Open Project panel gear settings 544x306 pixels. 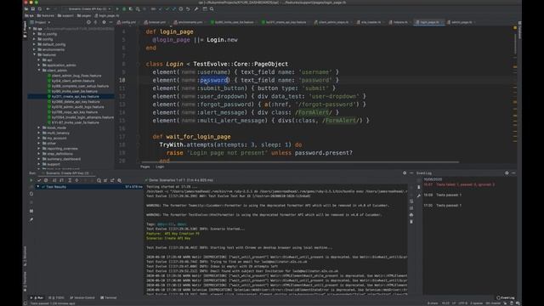pos(104,22)
